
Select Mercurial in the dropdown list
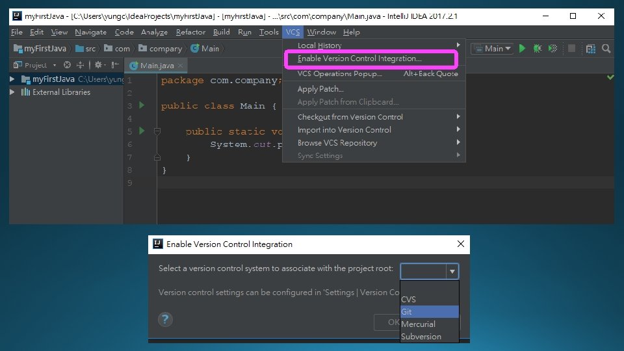(x=430, y=324)
